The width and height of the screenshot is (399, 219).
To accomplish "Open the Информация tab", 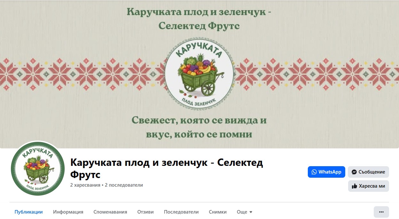I will [68, 212].
